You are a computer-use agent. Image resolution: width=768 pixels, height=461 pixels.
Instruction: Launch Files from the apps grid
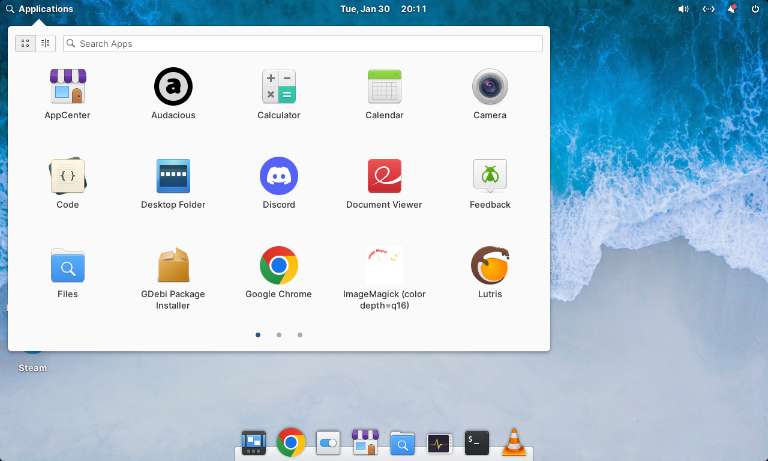(68, 273)
